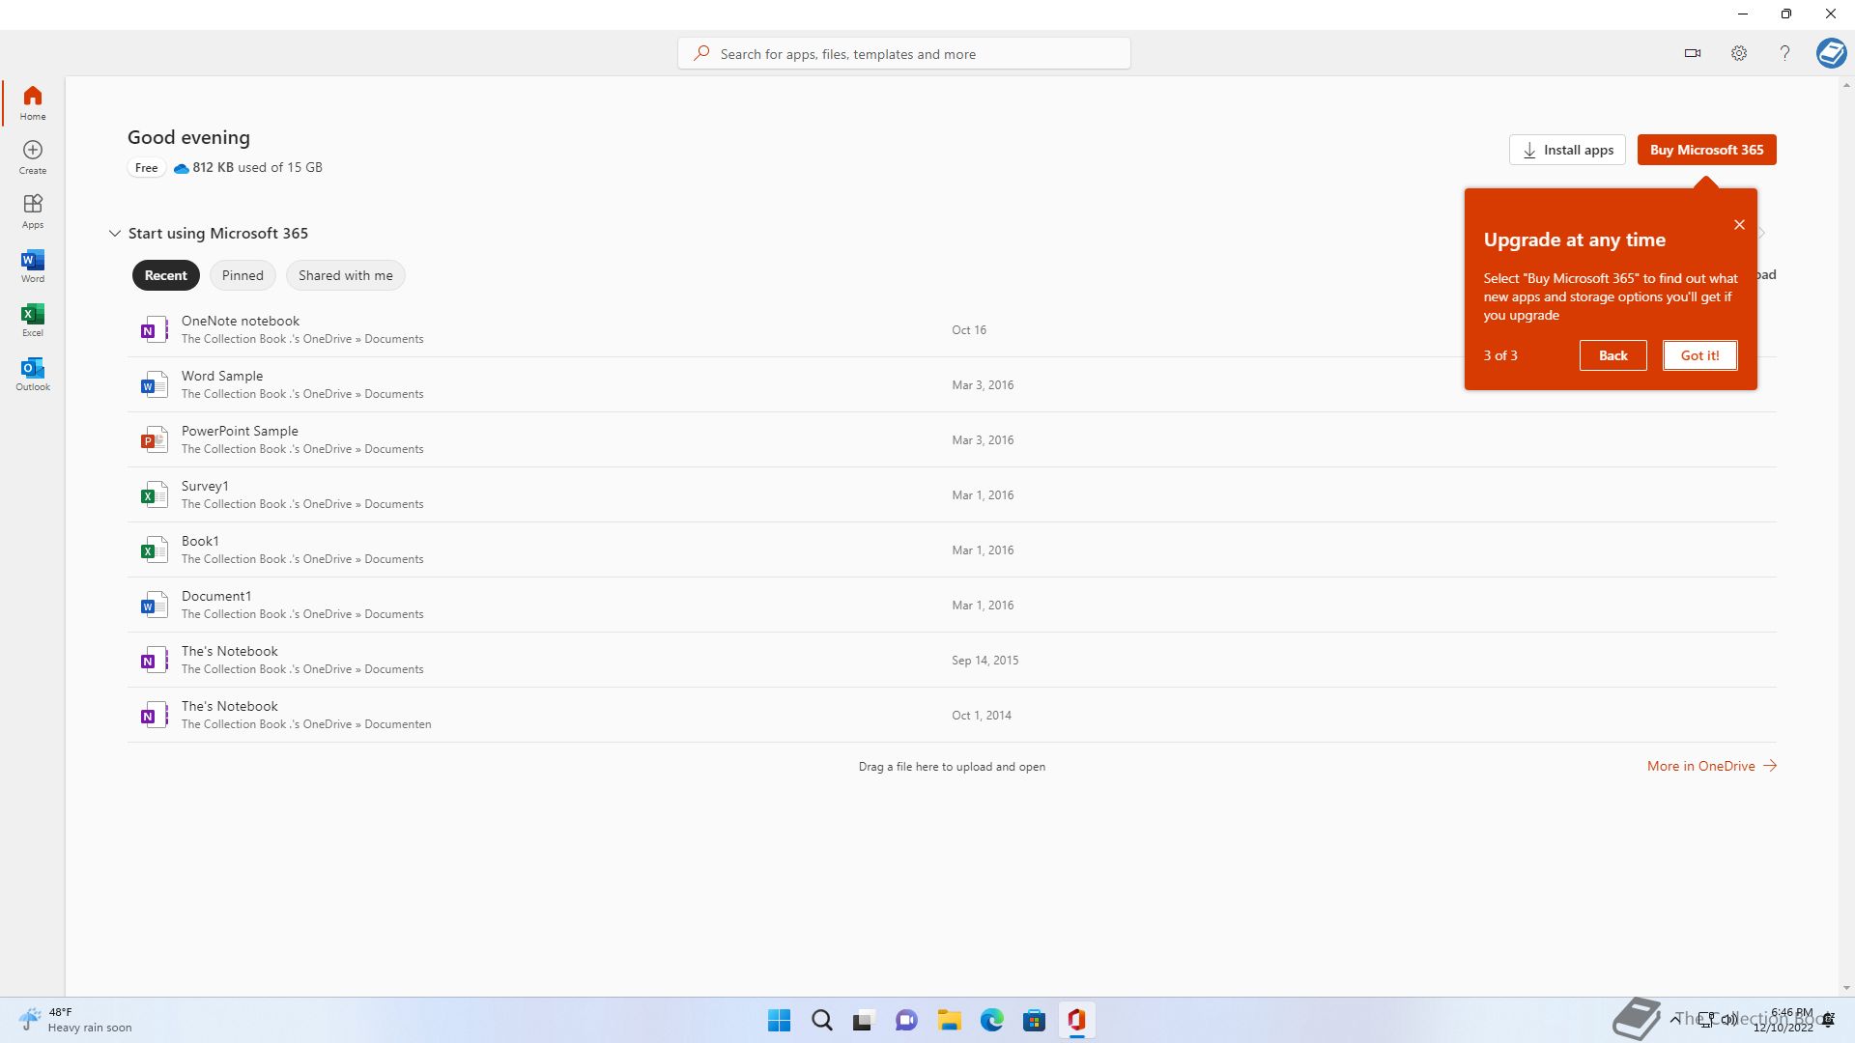Screen dimensions: 1855x1043
Task: Collapse the Start using Microsoft 365 section
Action: (114, 233)
